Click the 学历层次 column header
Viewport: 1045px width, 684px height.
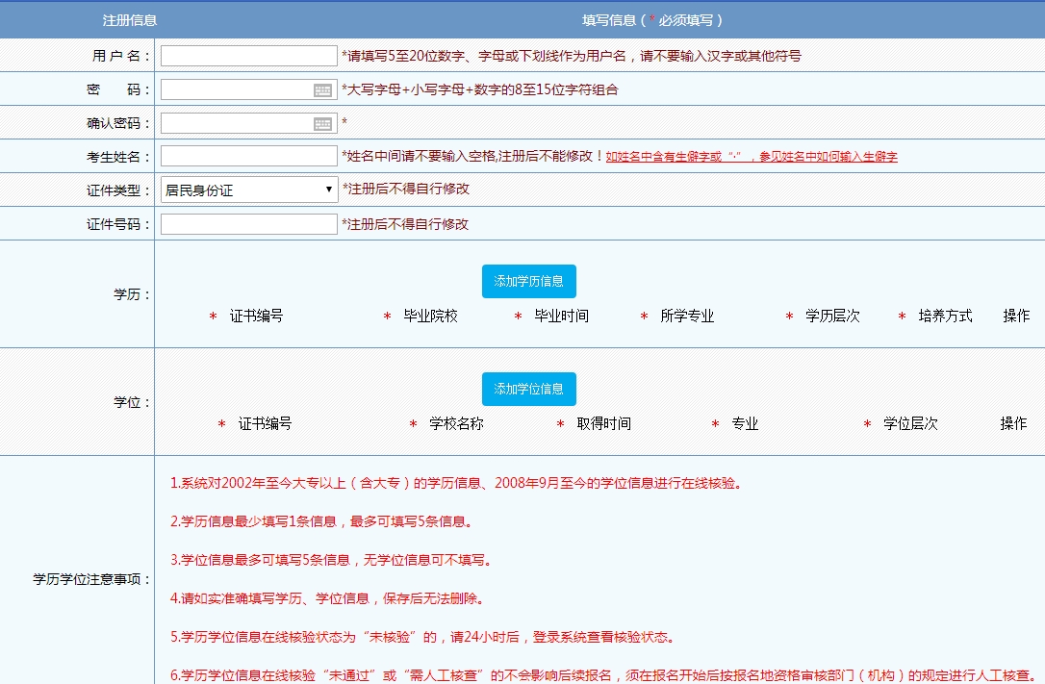tap(832, 317)
